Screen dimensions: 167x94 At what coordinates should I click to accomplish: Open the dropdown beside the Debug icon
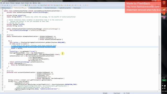(x=40, y=5)
